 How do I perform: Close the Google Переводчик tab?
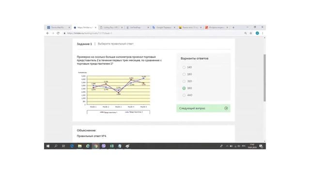174,28
